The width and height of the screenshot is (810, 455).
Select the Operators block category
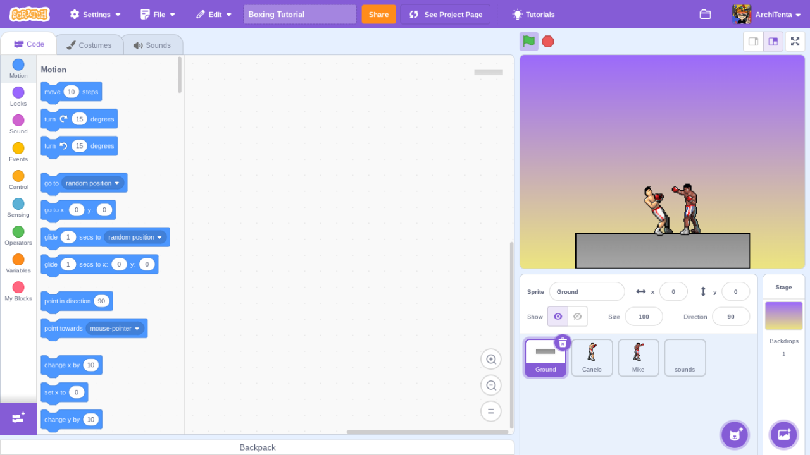point(18,236)
